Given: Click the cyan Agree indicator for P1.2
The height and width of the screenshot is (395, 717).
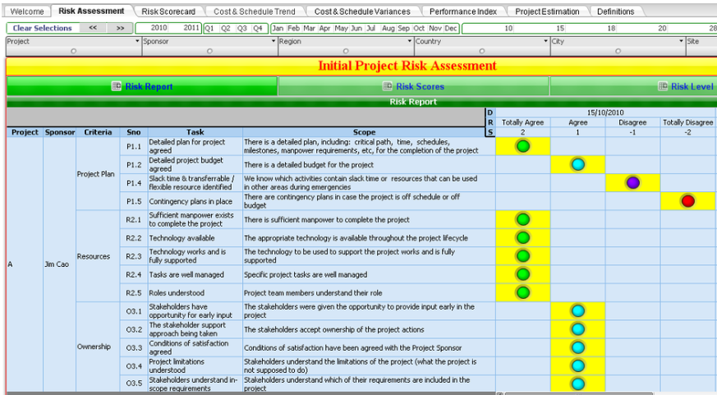Looking at the screenshot, I should [577, 164].
